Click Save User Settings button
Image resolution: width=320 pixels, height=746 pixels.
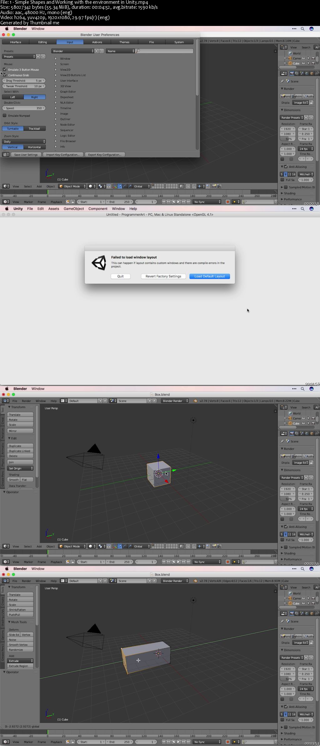(26, 155)
